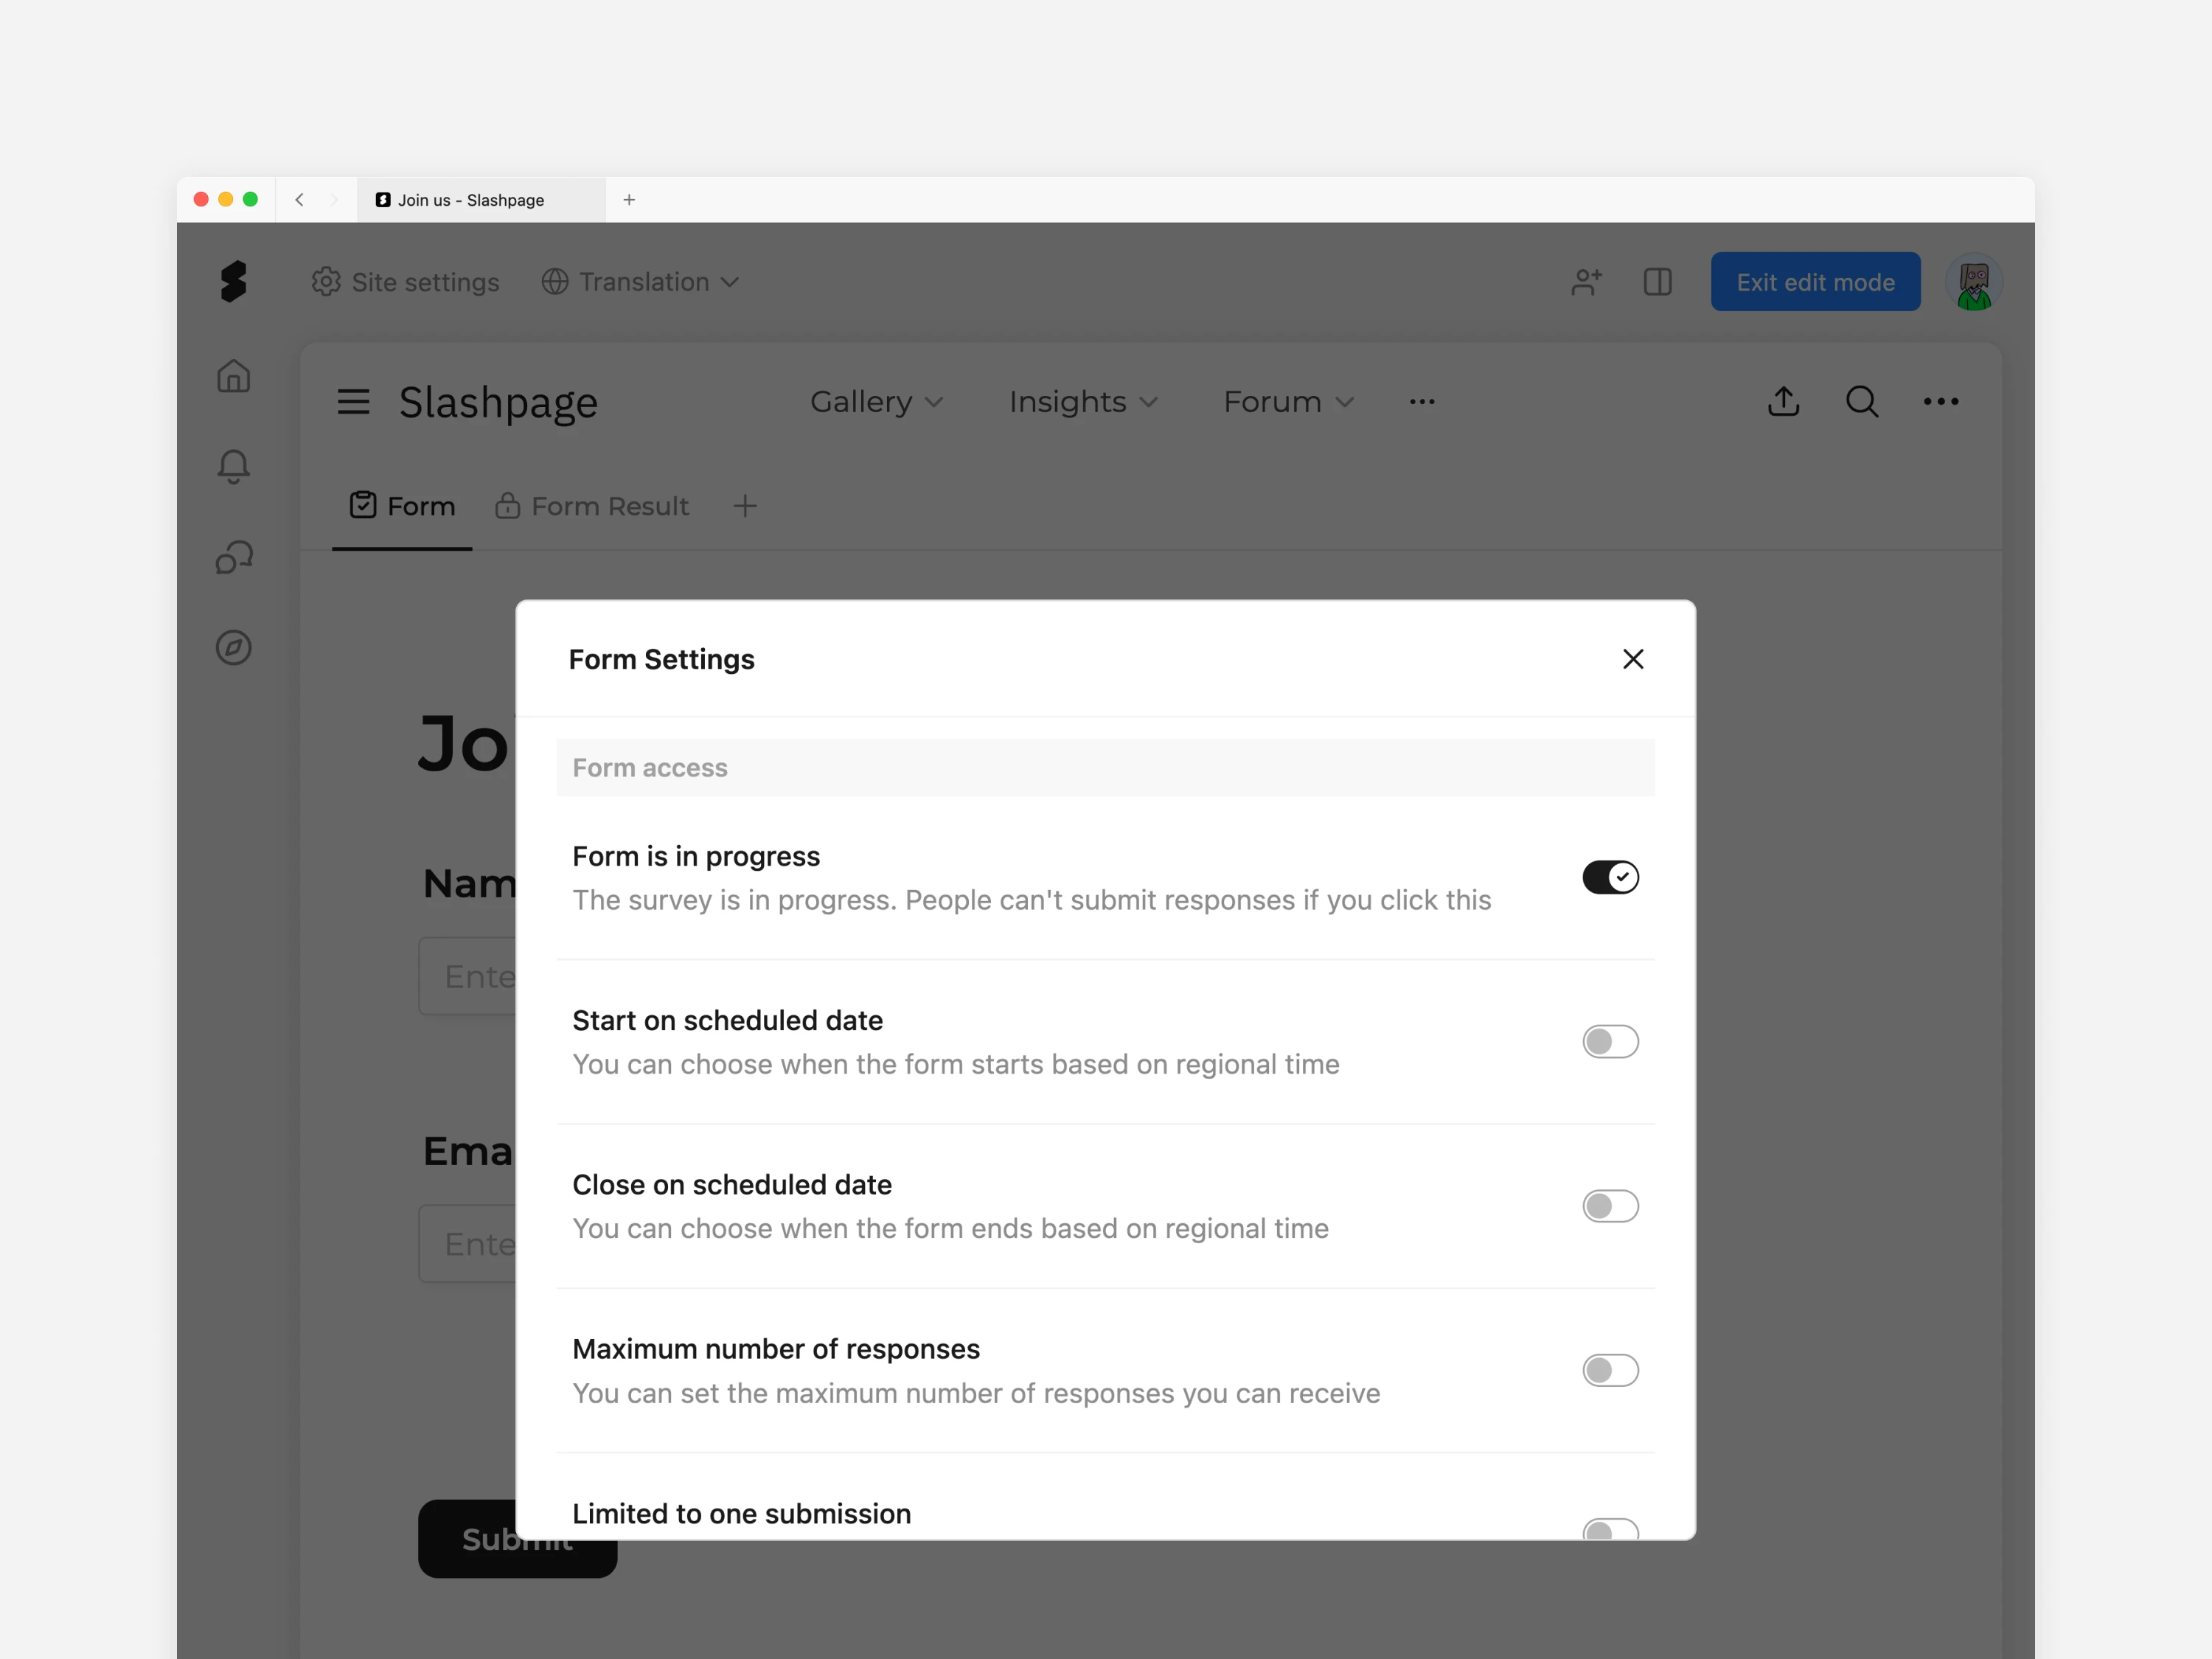Open the user profile avatar
This screenshot has height=1659, width=2212.
1973,283
